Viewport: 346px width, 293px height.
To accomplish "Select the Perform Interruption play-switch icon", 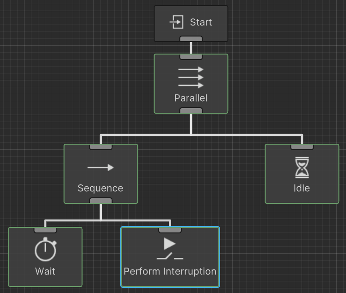I will pyautogui.click(x=170, y=250).
